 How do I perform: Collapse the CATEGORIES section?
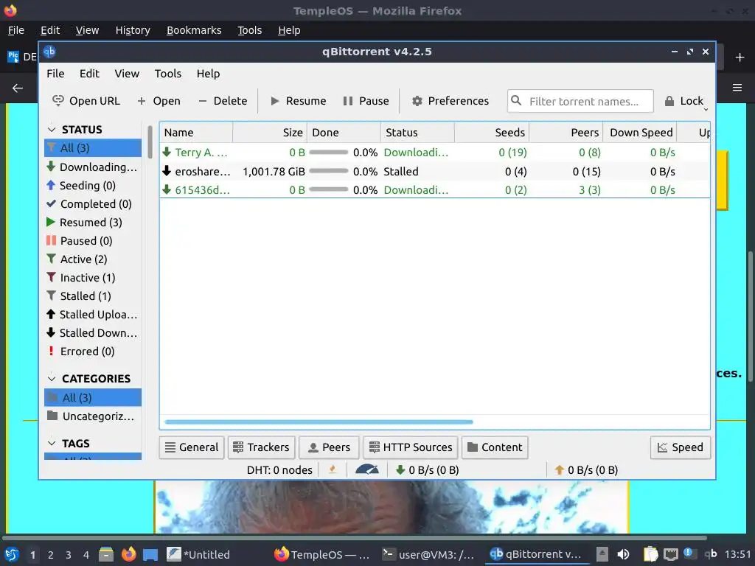pyautogui.click(x=52, y=379)
